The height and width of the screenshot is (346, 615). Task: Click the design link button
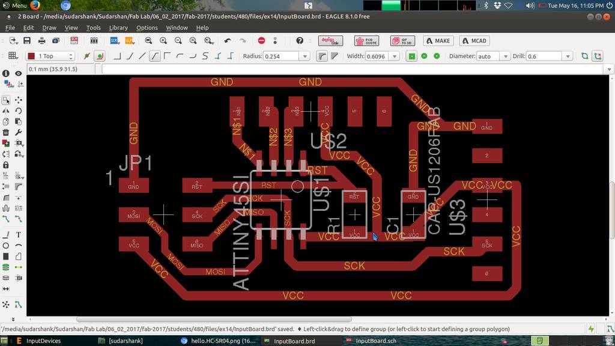(x=330, y=41)
